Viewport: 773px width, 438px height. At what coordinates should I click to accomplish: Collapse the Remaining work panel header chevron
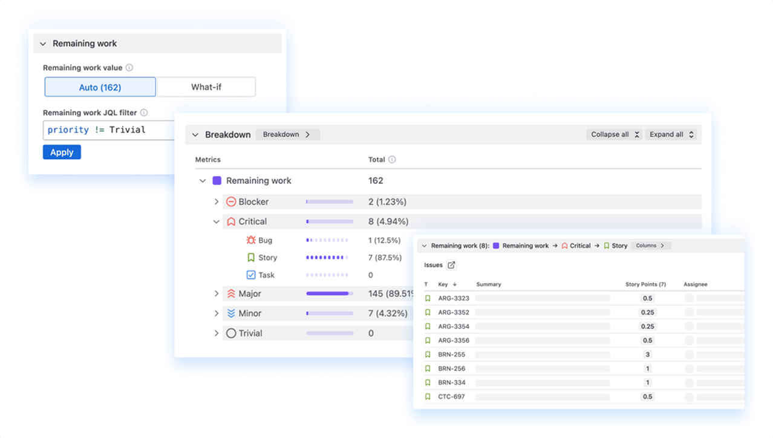pos(43,44)
